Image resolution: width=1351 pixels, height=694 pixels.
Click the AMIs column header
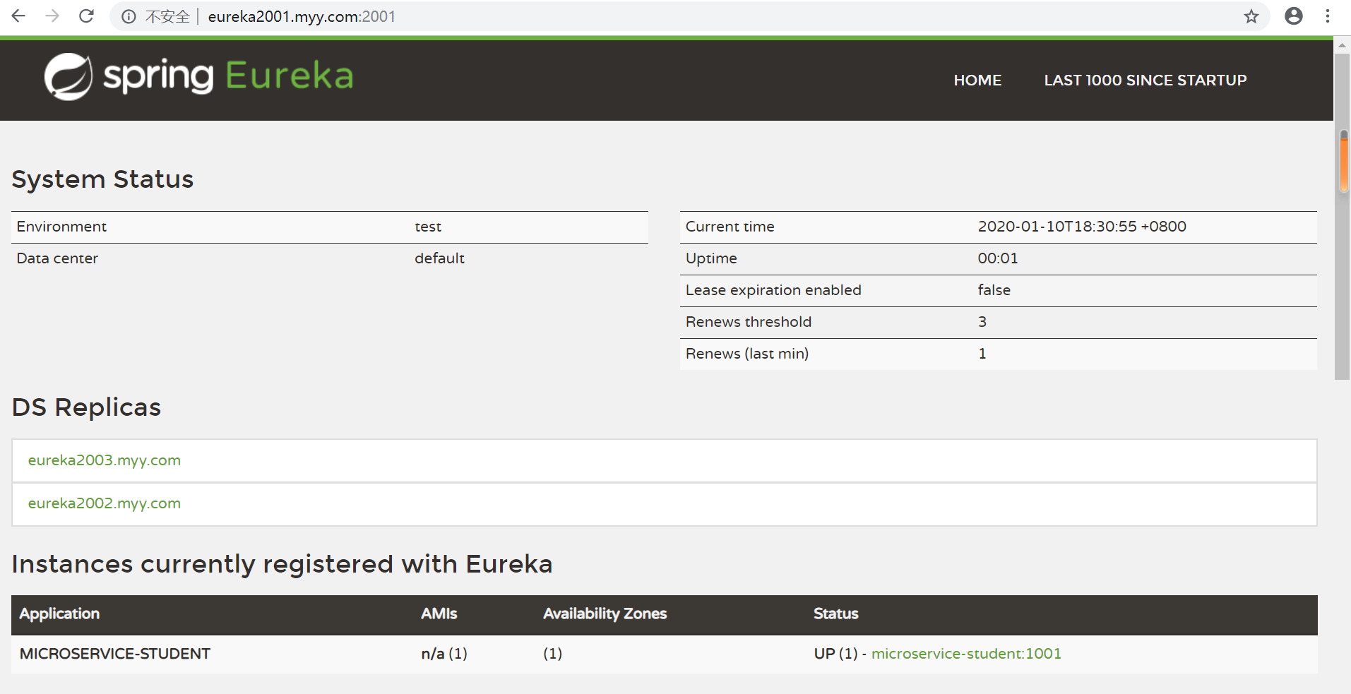click(439, 614)
